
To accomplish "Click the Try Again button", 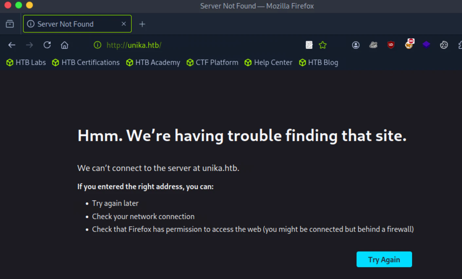I will tap(384, 259).
